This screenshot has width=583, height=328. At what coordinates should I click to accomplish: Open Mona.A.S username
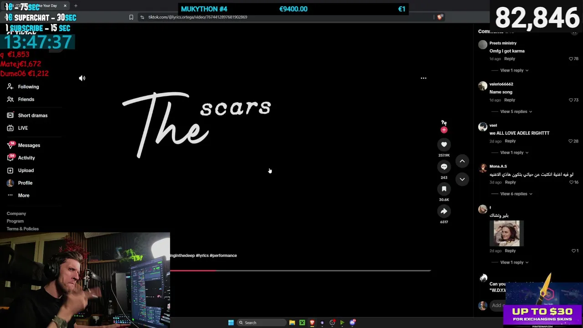coord(498,166)
